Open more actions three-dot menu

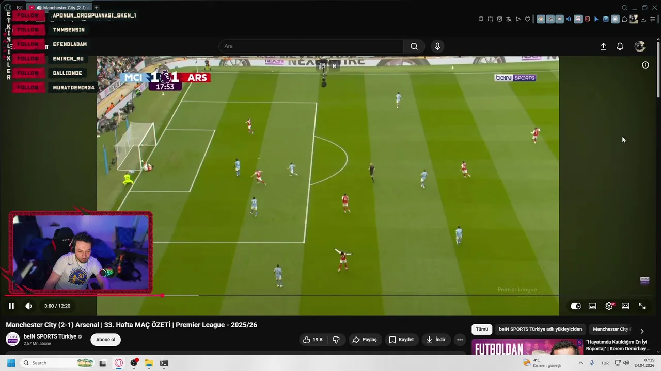tap(460, 340)
